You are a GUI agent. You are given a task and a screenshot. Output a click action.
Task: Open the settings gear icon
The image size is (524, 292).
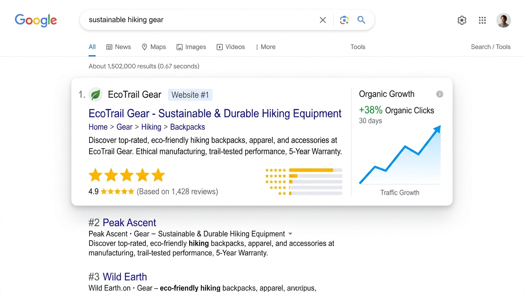click(462, 20)
